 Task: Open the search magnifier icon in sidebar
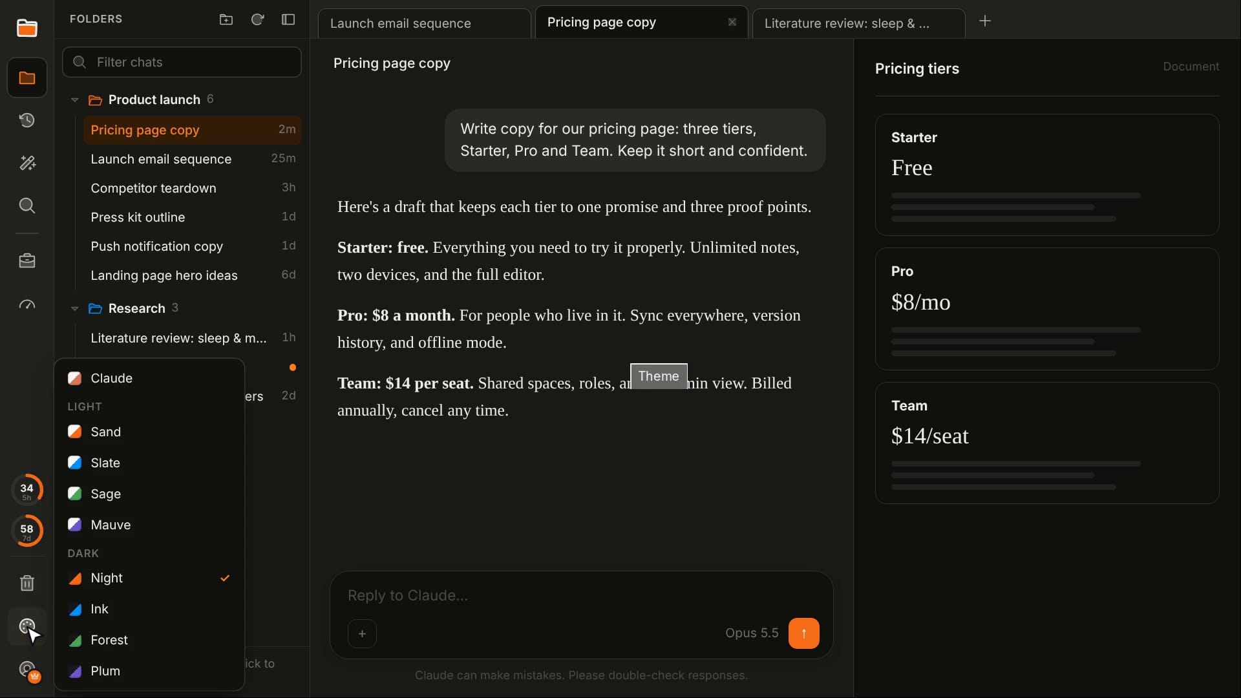[x=27, y=206]
